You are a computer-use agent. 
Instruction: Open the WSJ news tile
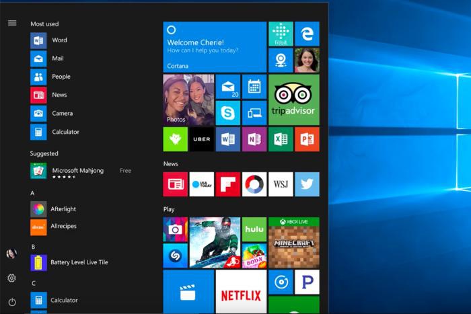(281, 184)
